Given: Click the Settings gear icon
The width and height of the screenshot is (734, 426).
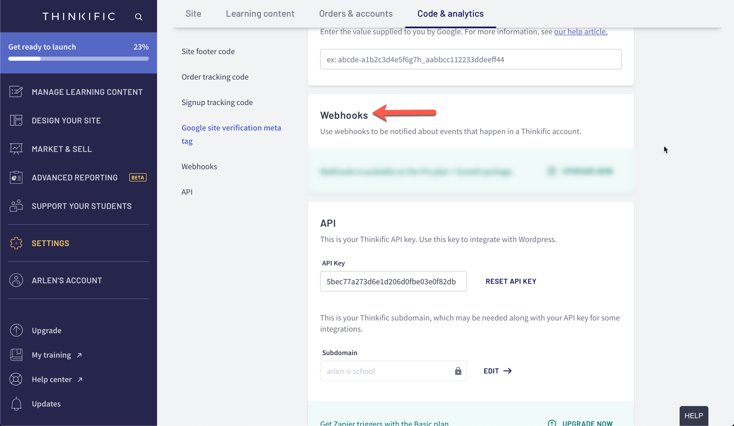Looking at the screenshot, I should click(x=16, y=243).
